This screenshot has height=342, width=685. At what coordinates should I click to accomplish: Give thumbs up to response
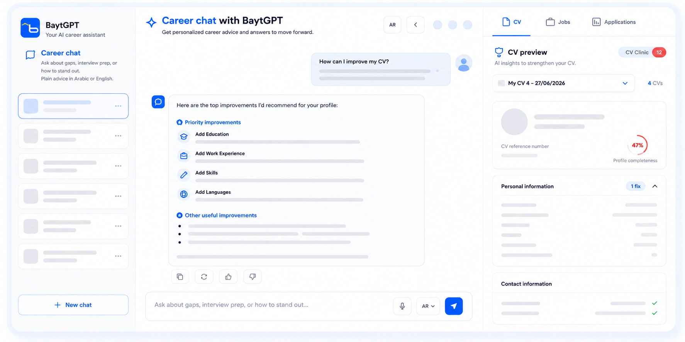point(228,276)
